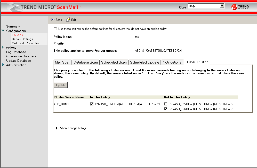Collapse the Configurations tree node
Image resolution: width=257 pixels, height=168 pixels.
click(x=3, y=31)
